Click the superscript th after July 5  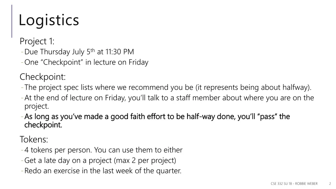[x=93, y=50]
